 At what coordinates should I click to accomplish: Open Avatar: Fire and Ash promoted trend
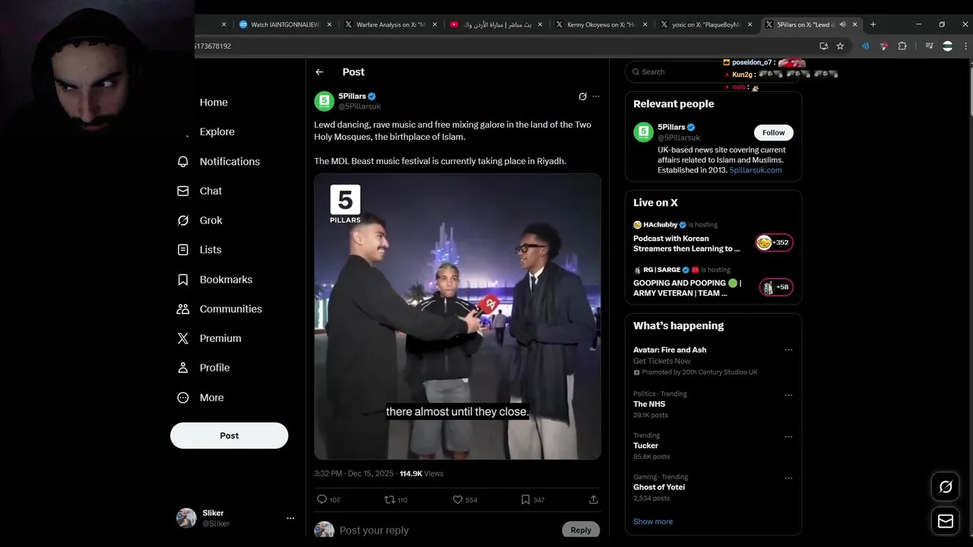tap(670, 349)
